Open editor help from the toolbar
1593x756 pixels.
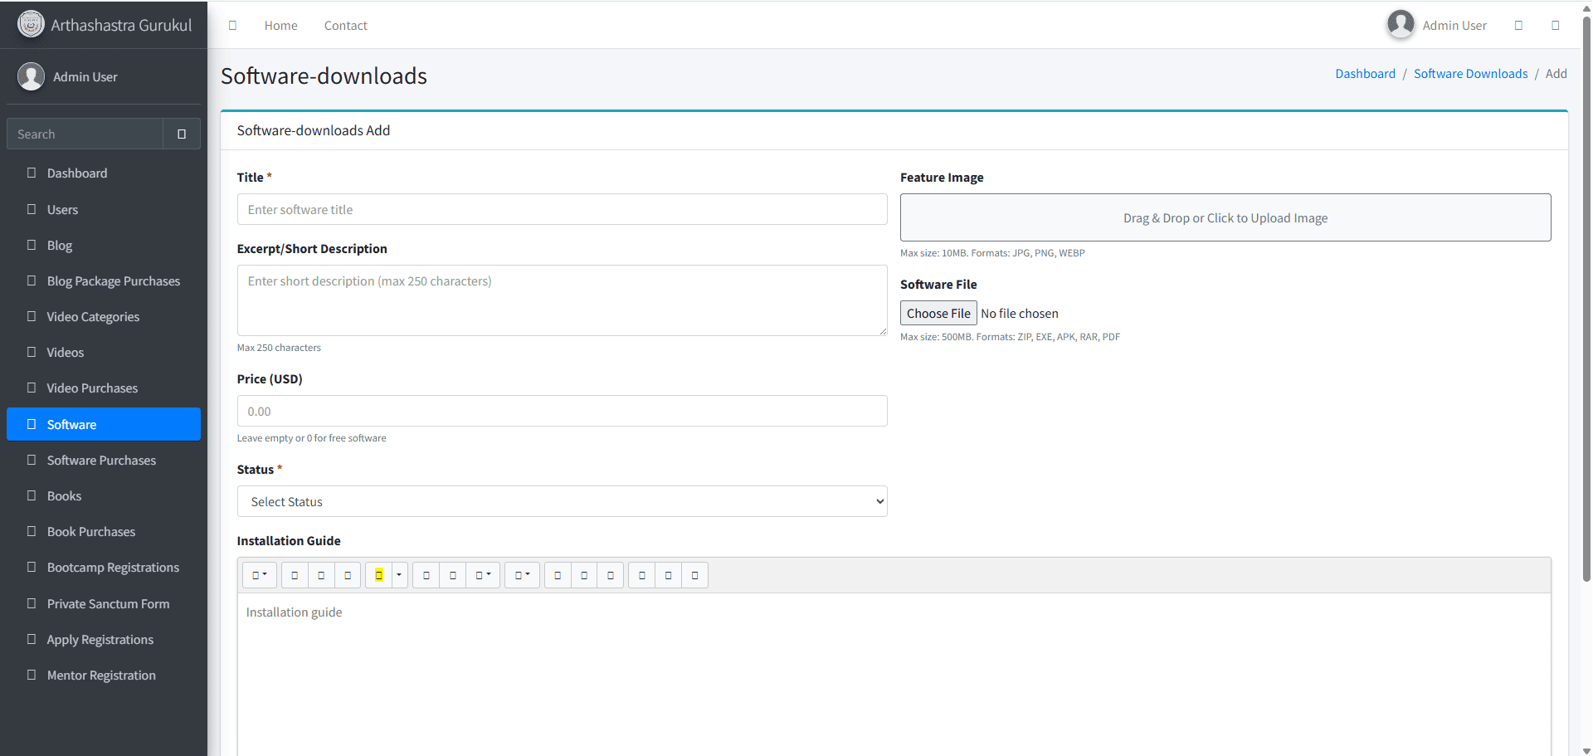(695, 575)
